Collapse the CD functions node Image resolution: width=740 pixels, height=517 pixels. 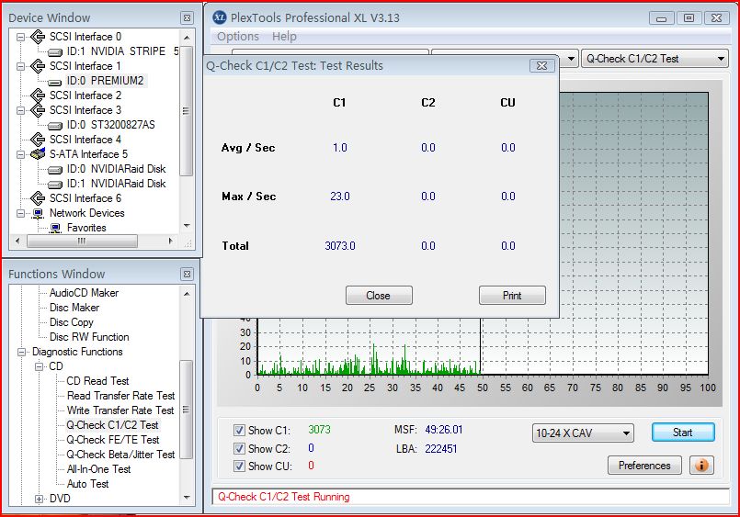(x=40, y=366)
